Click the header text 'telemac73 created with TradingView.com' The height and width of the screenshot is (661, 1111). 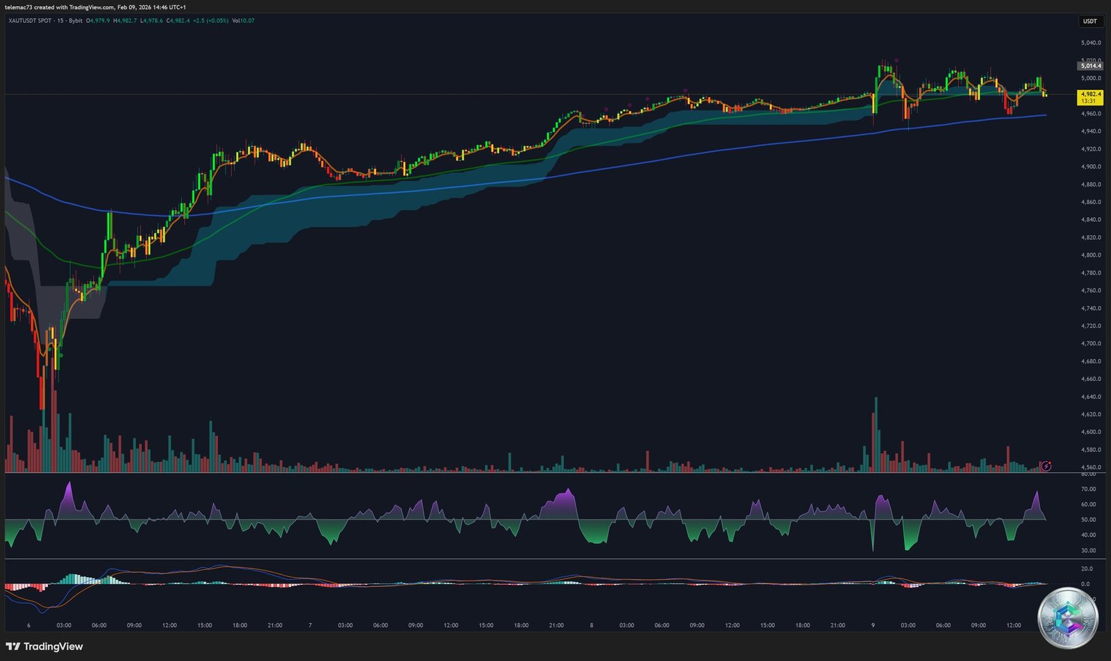point(59,7)
